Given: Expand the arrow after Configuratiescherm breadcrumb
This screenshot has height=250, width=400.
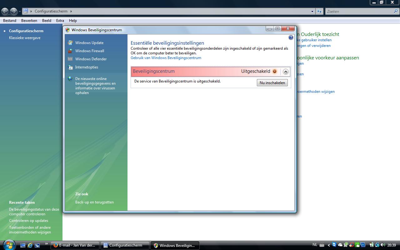Looking at the screenshot, I should pos(71,11).
